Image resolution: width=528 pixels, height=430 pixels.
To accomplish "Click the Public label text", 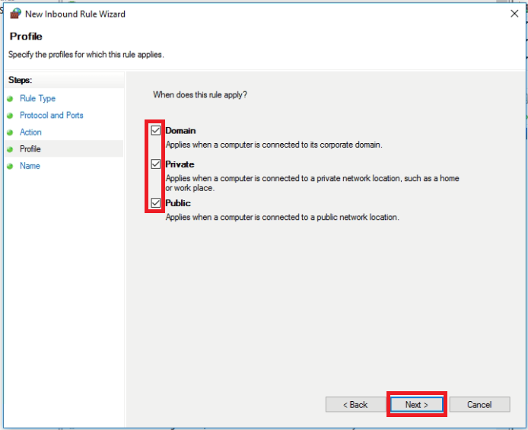I will [x=178, y=203].
